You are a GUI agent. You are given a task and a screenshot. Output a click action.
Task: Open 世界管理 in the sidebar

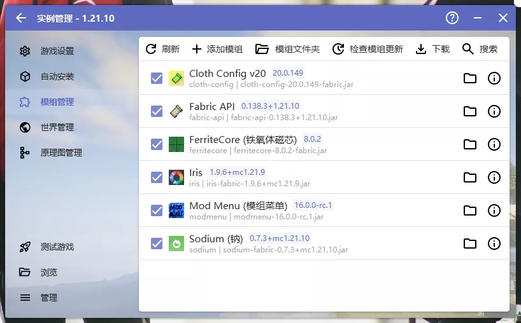[71, 127]
